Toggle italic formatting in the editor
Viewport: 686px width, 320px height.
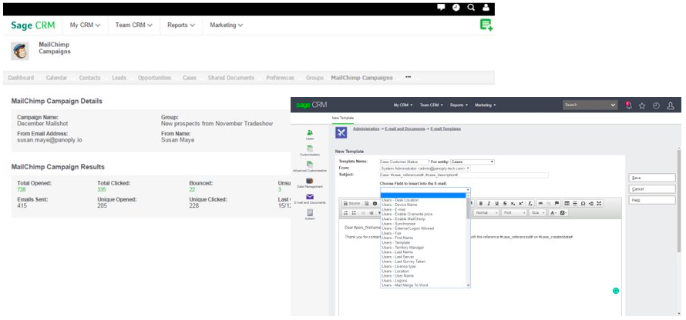489,203
